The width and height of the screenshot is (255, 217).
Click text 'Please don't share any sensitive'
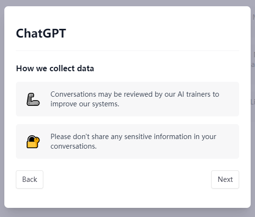click(x=101, y=137)
